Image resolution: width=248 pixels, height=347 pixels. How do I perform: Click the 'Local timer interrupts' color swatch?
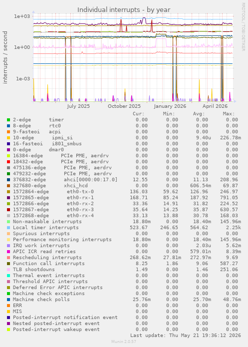pos(8,228)
